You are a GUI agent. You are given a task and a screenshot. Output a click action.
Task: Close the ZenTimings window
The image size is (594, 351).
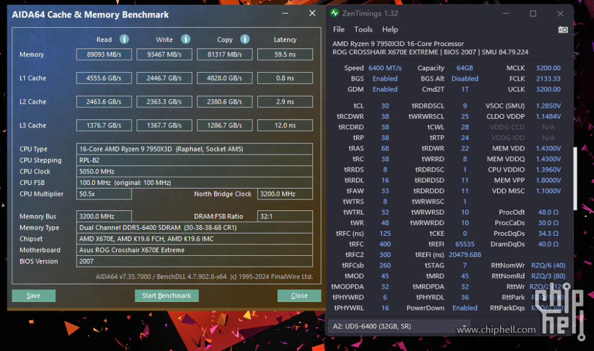[x=560, y=13]
